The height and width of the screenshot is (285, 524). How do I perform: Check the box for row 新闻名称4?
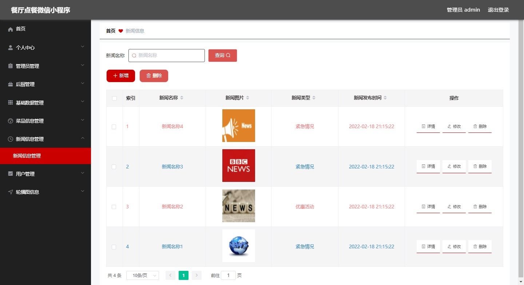[114, 127]
